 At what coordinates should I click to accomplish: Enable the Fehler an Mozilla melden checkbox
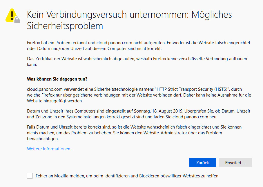30,176
